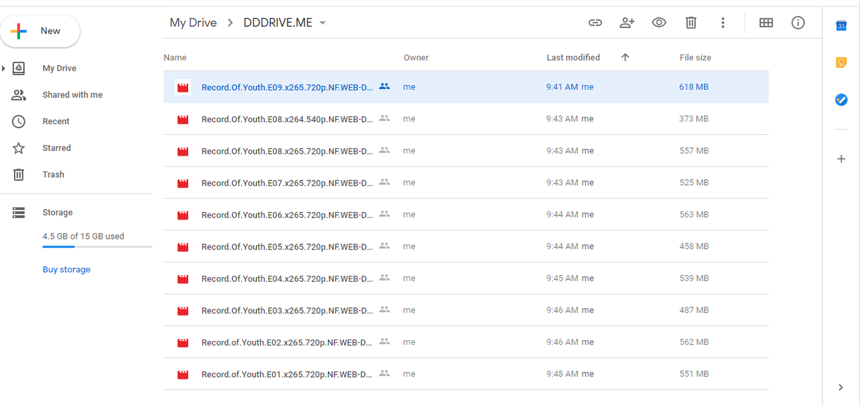Go to Starred files
The height and width of the screenshot is (406, 860).
click(x=56, y=148)
